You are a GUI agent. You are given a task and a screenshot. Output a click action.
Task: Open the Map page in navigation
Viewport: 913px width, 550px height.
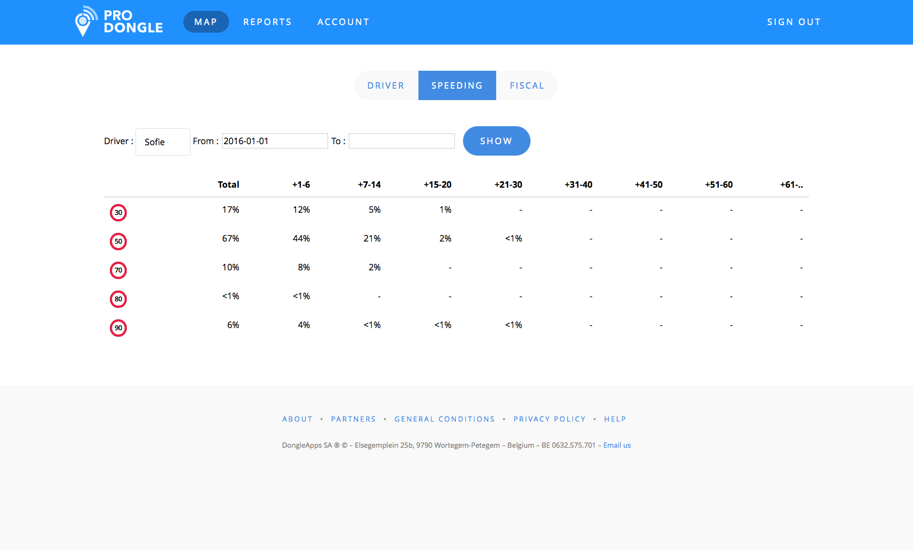click(206, 22)
